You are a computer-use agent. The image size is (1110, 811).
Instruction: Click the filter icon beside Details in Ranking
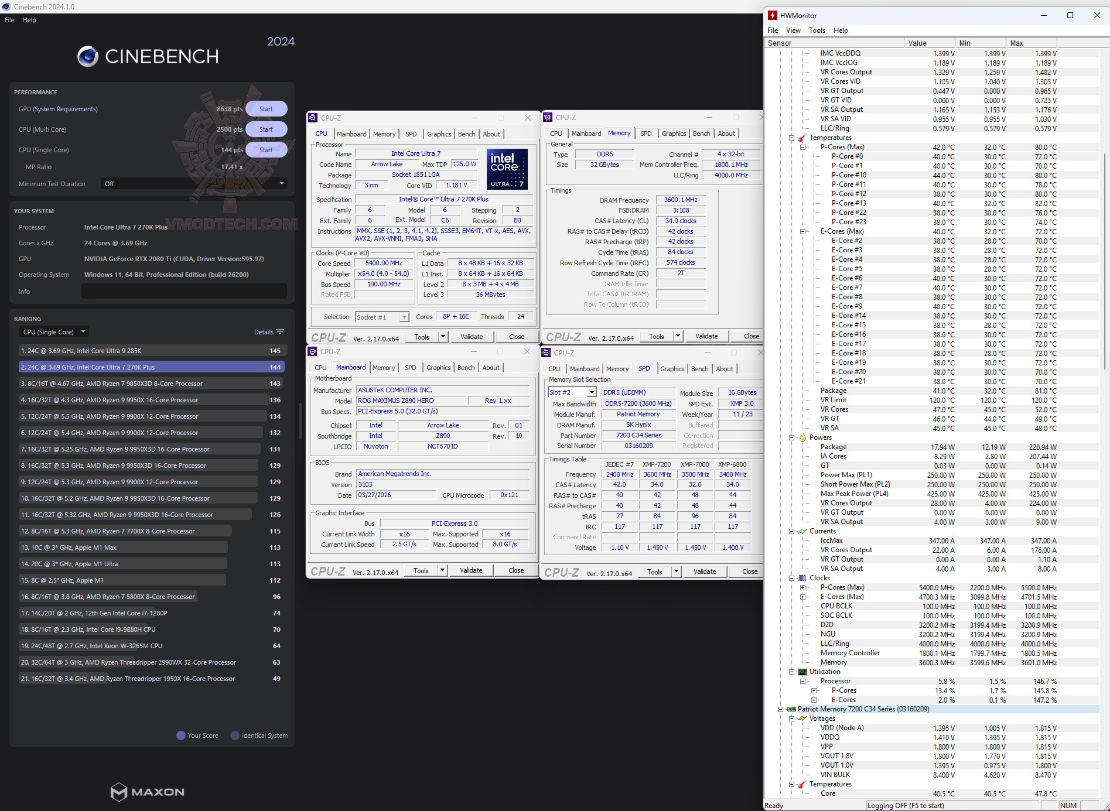(x=280, y=332)
